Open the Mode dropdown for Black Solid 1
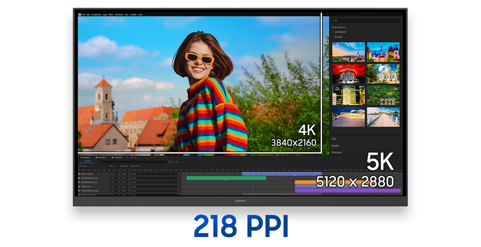This screenshot has height=247, width=481. pyautogui.click(x=114, y=174)
